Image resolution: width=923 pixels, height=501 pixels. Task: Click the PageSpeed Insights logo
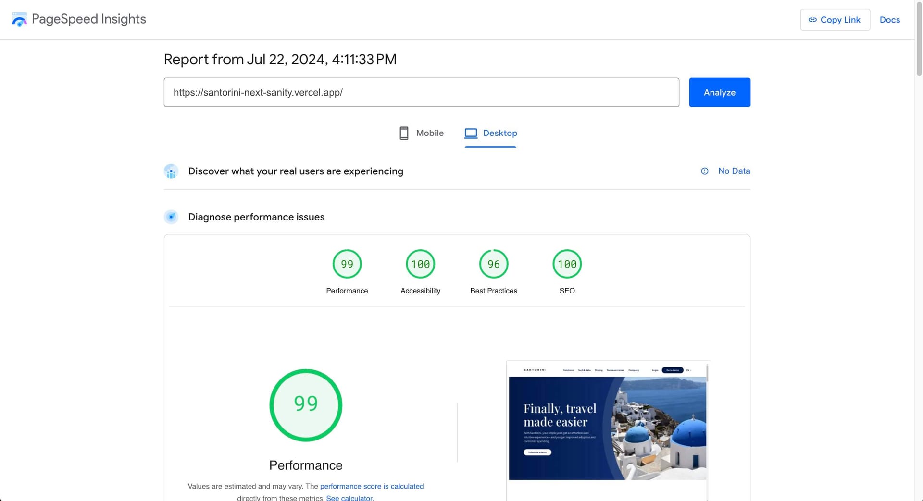pyautogui.click(x=19, y=19)
